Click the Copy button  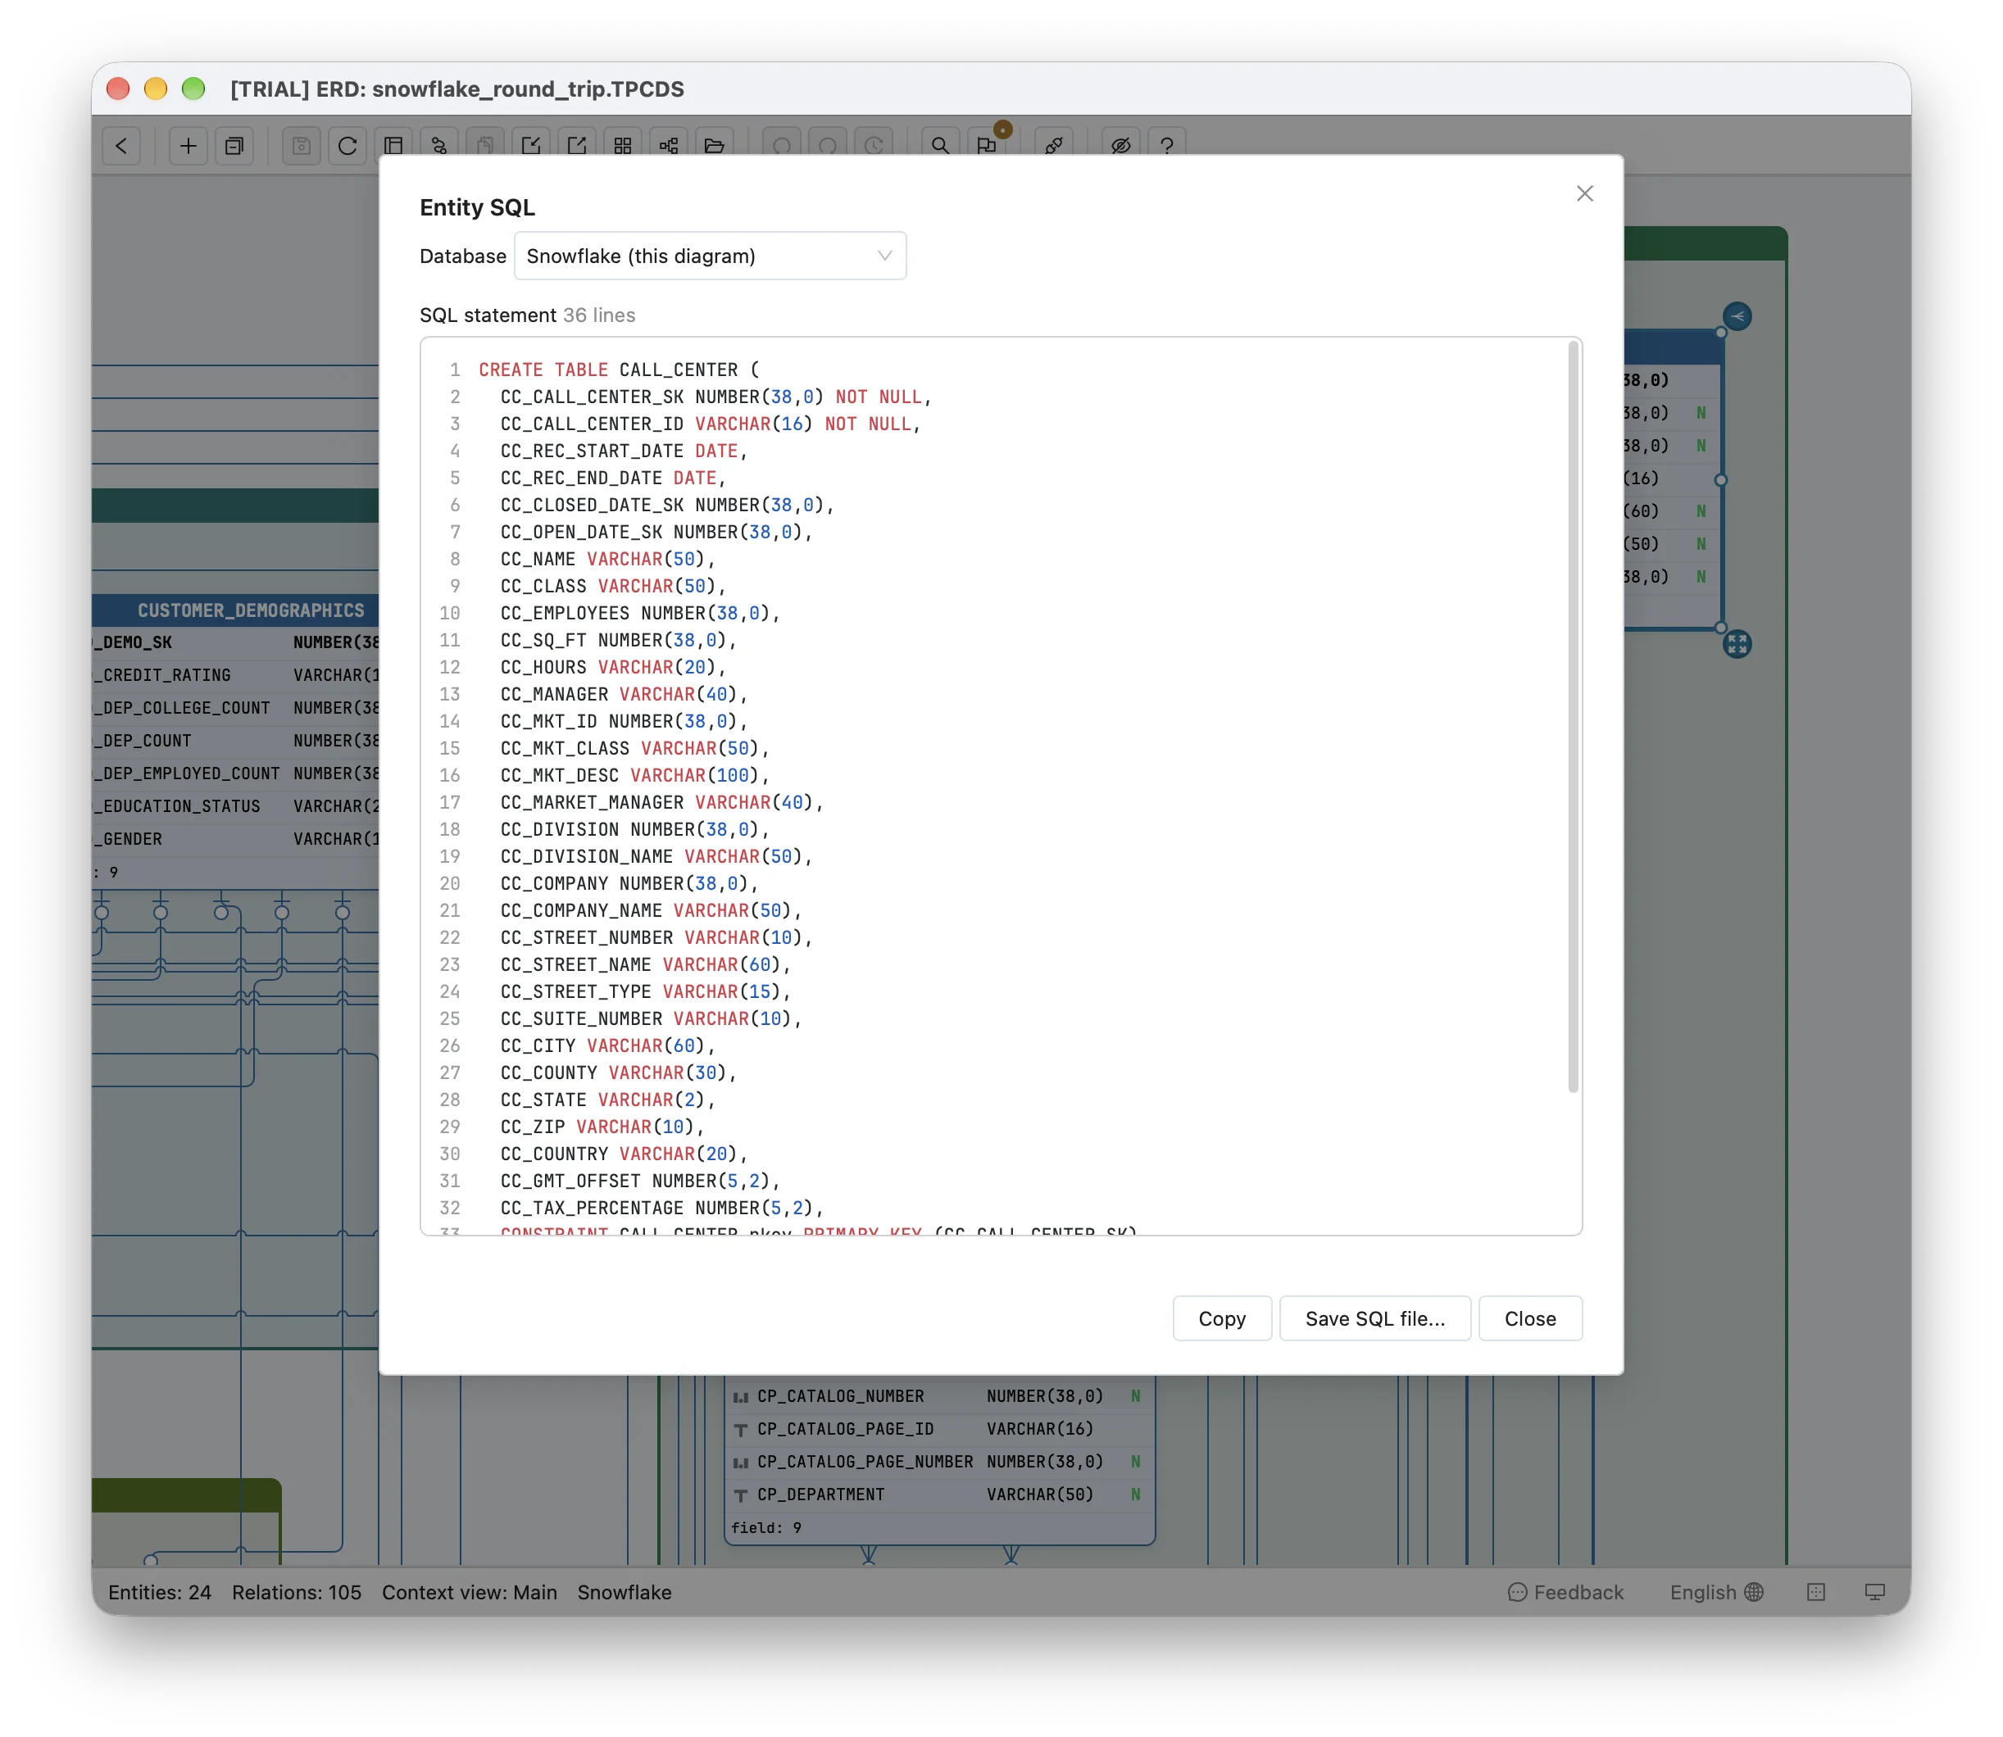(x=1222, y=1318)
